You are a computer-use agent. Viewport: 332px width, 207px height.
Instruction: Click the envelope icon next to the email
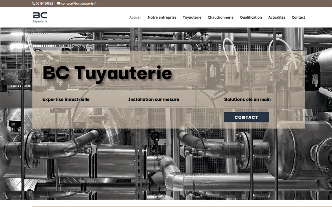pos(59,3)
